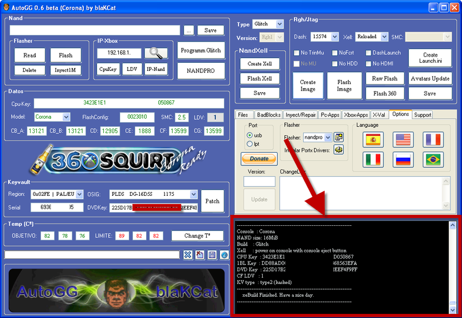Click the IP-Xbox address field

point(119,53)
